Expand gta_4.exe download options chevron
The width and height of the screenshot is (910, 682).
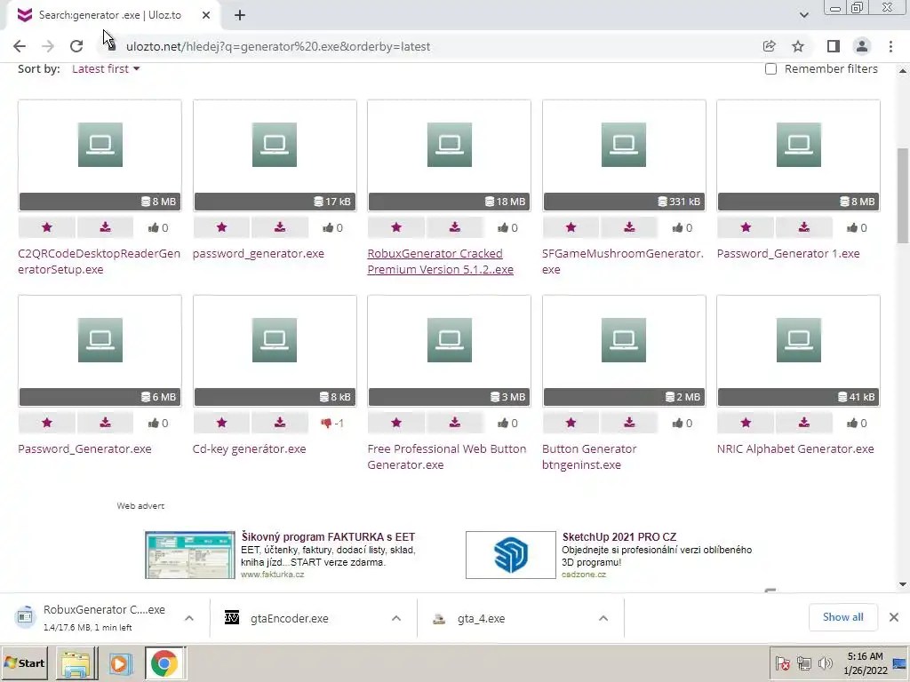tap(603, 618)
